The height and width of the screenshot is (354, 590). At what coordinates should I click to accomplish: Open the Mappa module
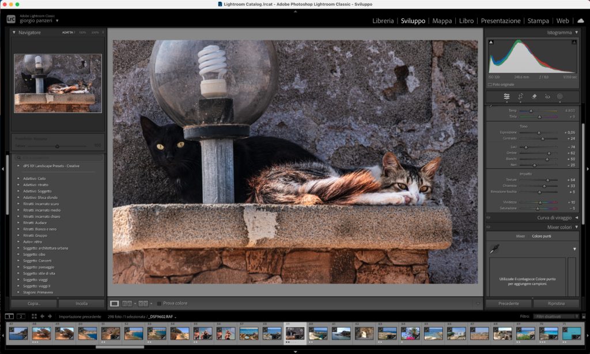point(442,20)
